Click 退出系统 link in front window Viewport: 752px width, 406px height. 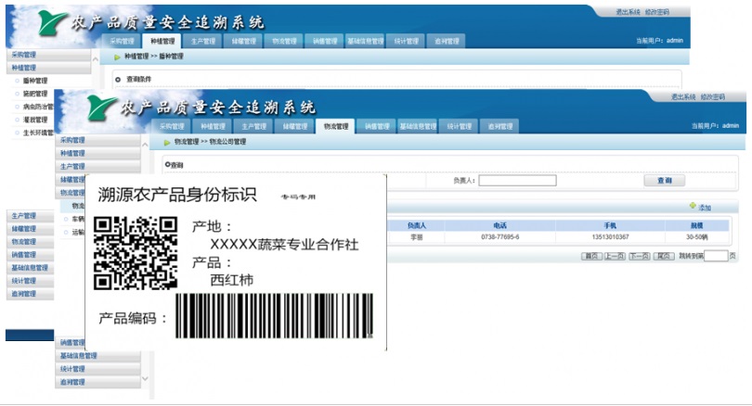coord(683,96)
